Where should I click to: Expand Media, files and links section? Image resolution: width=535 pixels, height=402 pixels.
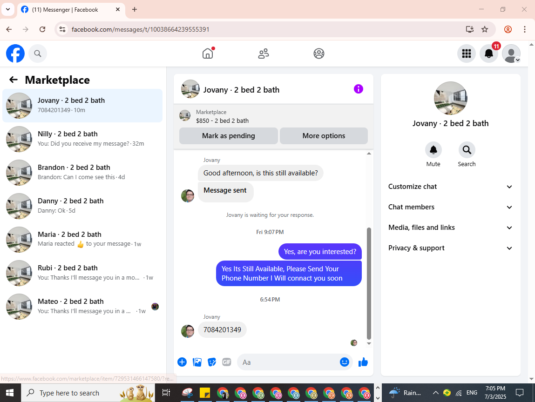pos(450,228)
